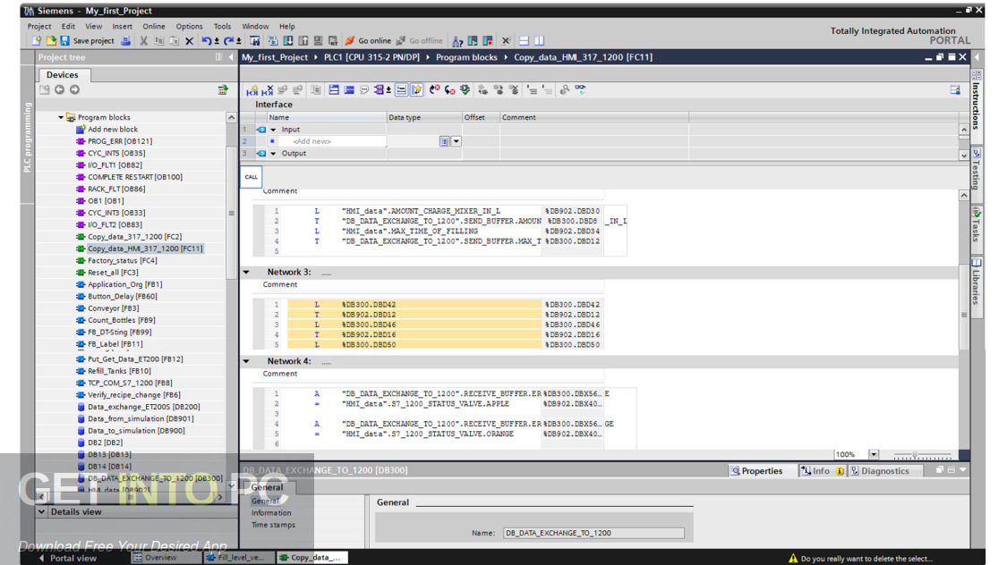
Task: Toggle the interface table view at editor right
Action: pos(955,89)
